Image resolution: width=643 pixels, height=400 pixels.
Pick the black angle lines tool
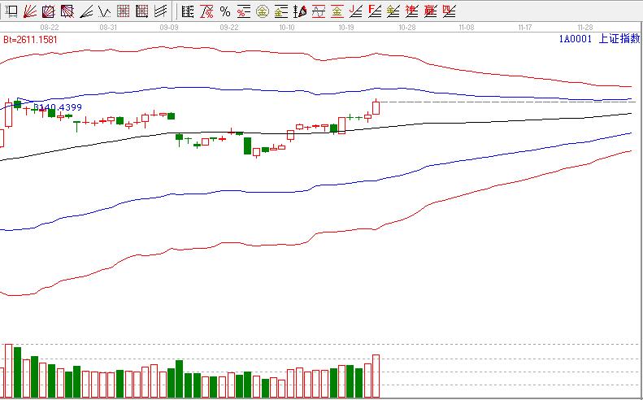click(x=86, y=11)
